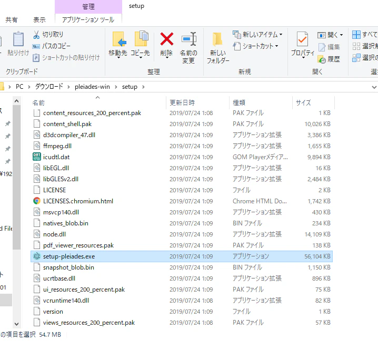Open the Application Tools (アプリケーション ツール) tab
This screenshot has width=378, height=341.
(88, 20)
